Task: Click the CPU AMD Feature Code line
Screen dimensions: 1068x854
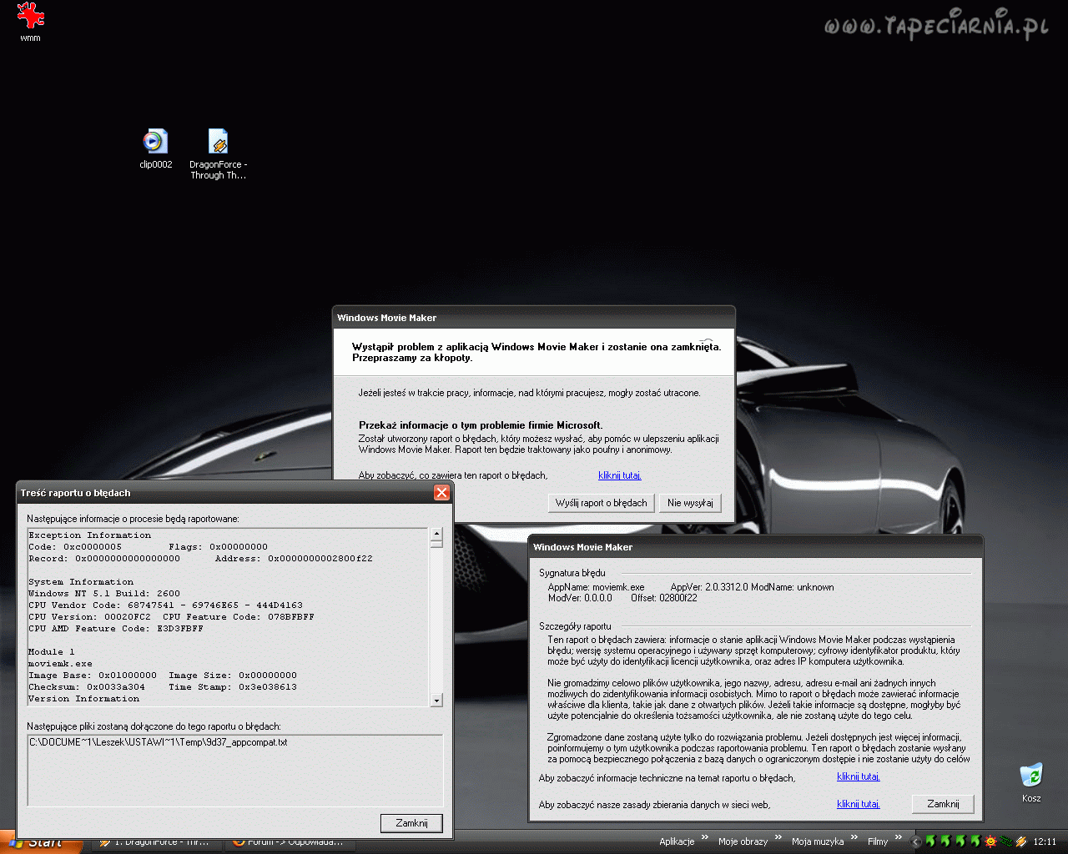Action: click(x=116, y=629)
